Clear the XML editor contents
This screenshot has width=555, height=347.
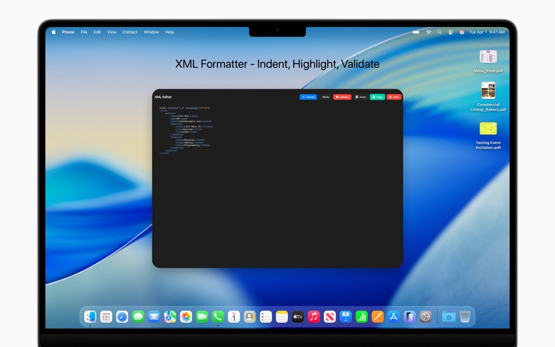click(x=394, y=97)
